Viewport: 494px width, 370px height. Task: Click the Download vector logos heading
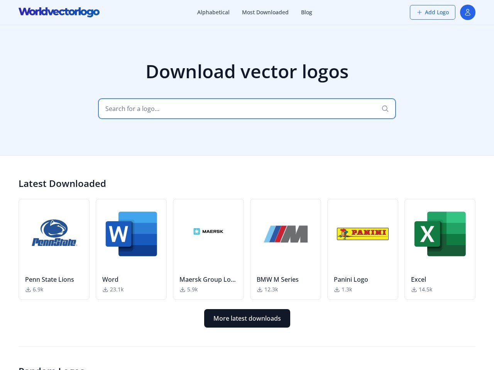[247, 72]
